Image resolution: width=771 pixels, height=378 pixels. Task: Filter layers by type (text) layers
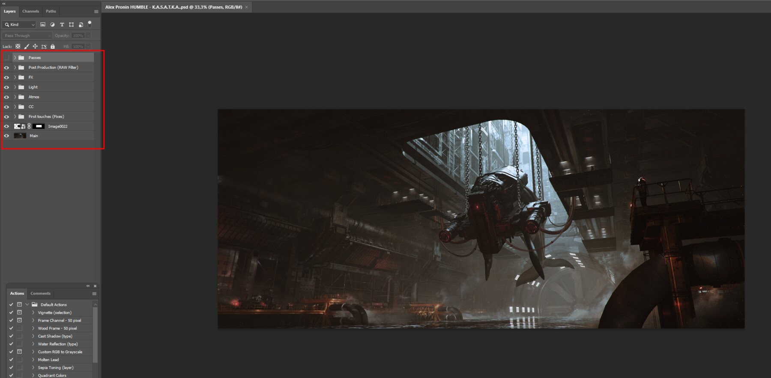tap(62, 25)
